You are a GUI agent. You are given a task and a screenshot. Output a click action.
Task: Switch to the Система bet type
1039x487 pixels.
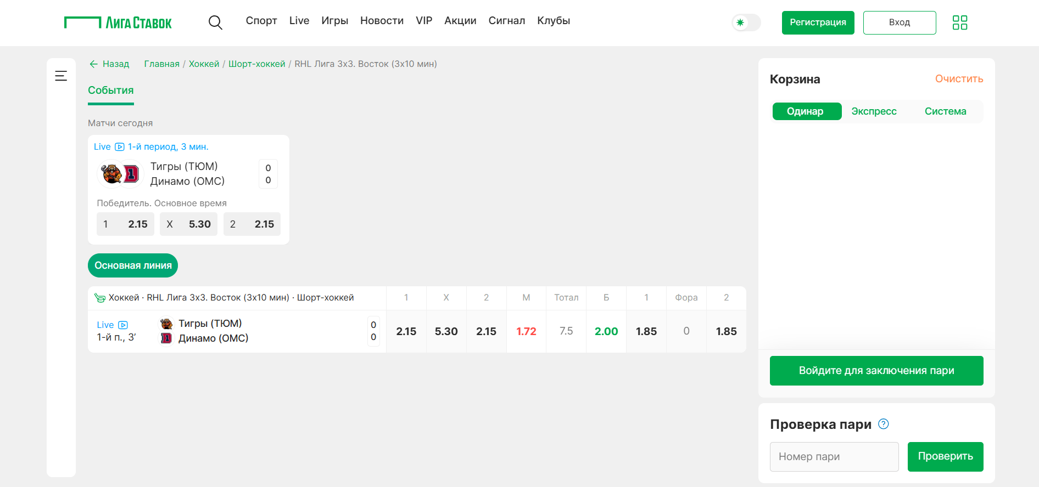point(945,111)
